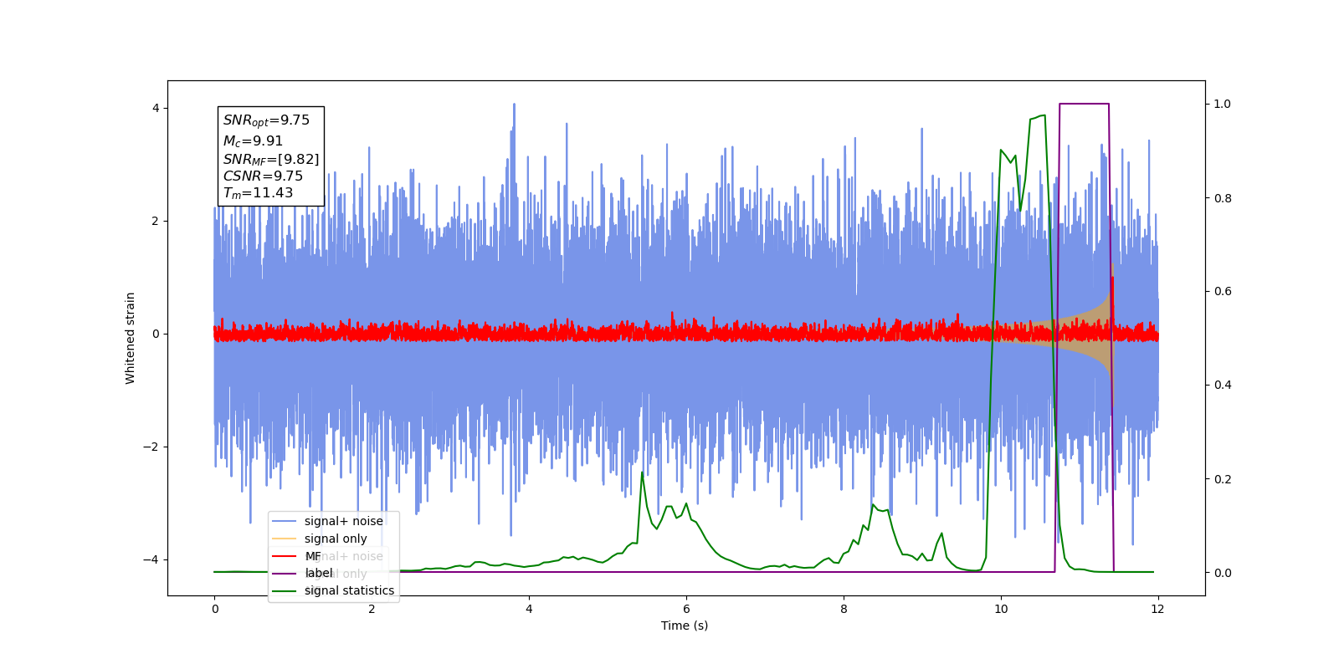The image size is (1339, 669).
Task: Click the top plateau of the purple label curve
Action: click(1085, 104)
